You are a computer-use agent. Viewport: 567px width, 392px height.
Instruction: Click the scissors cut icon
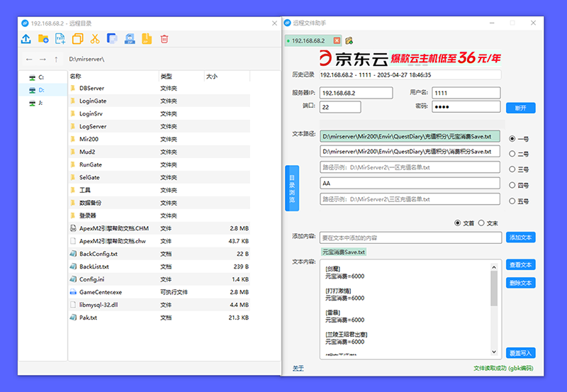94,39
